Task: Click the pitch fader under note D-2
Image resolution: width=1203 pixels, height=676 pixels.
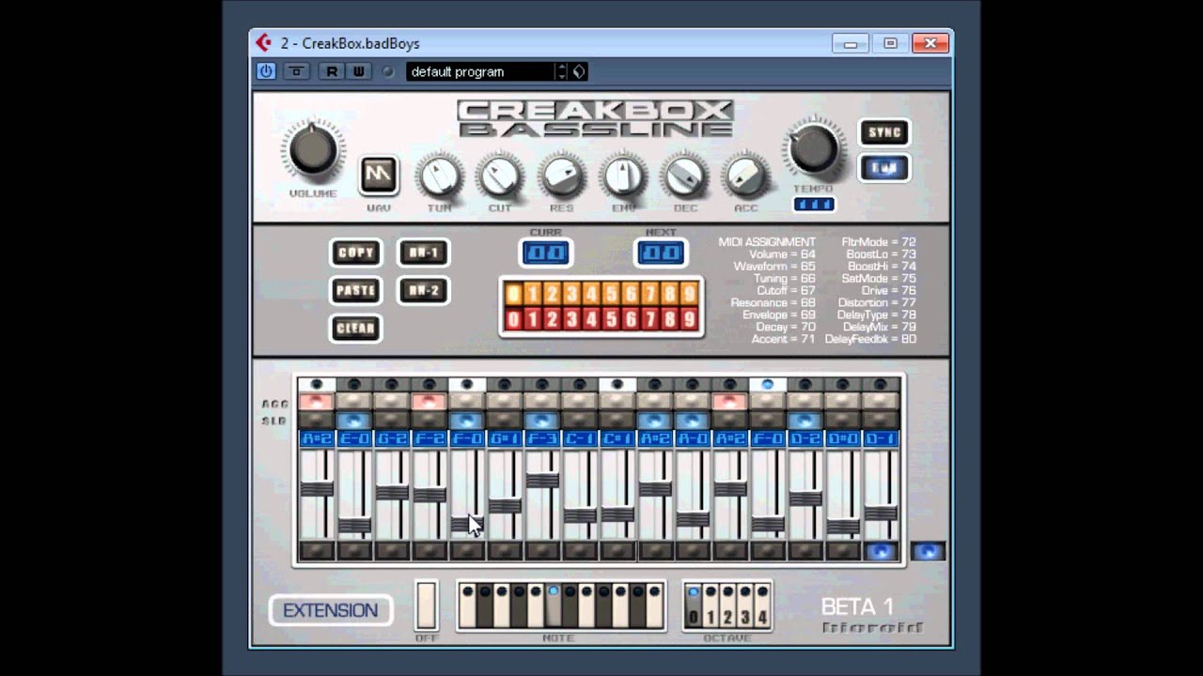Action: (805, 499)
